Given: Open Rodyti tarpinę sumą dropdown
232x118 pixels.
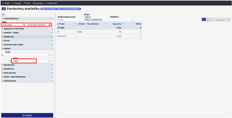Looking at the screenshot, I should (69, 20).
